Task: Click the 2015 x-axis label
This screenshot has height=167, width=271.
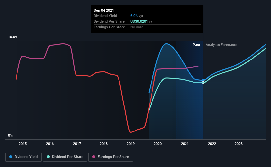Action: pos(23,144)
